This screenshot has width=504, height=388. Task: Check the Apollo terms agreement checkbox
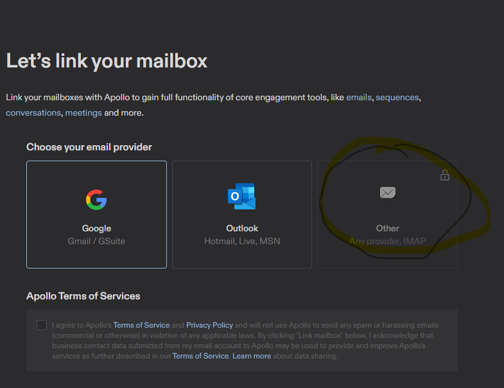point(42,325)
